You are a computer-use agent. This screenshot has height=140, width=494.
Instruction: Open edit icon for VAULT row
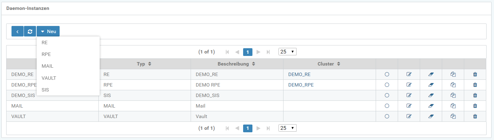[x=409, y=116]
